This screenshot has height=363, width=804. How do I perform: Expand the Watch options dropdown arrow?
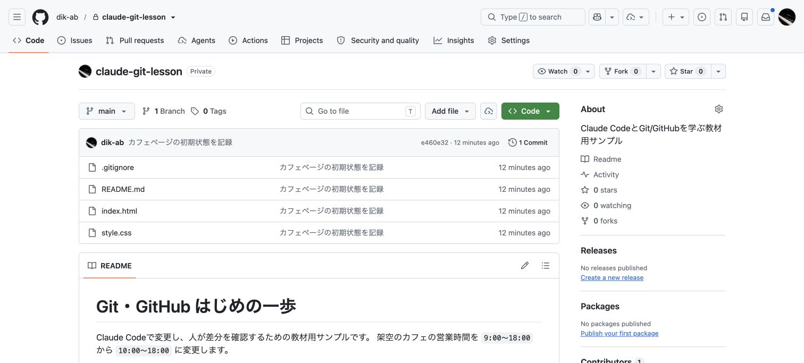[x=588, y=71]
